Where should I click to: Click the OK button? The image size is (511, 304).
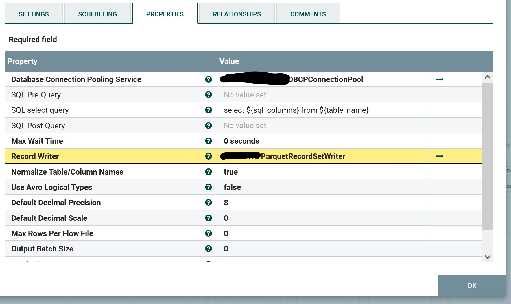click(472, 286)
